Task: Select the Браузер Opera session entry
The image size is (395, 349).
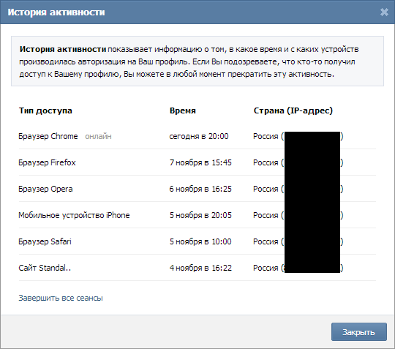Action: click(x=45, y=189)
